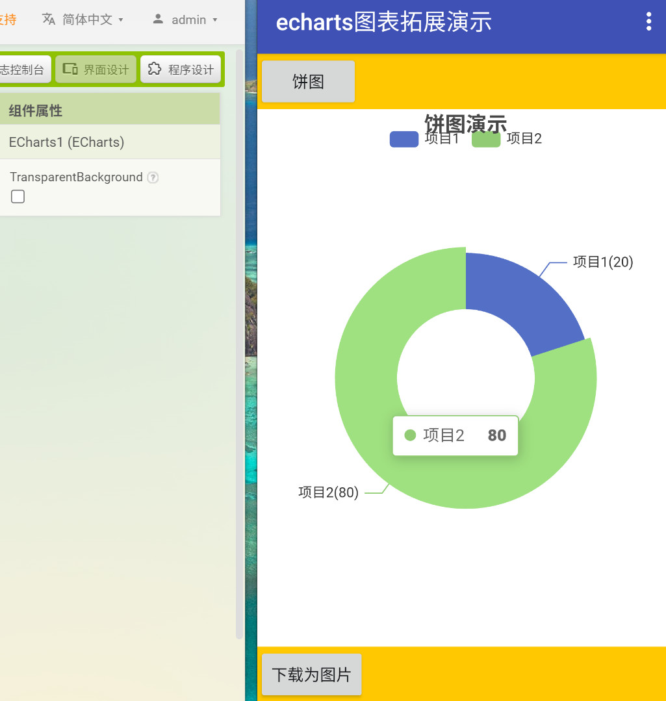Click the green 项目2 legend swatch
The height and width of the screenshot is (701, 666).
click(x=485, y=139)
